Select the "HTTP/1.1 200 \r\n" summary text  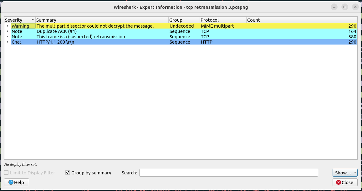point(55,42)
